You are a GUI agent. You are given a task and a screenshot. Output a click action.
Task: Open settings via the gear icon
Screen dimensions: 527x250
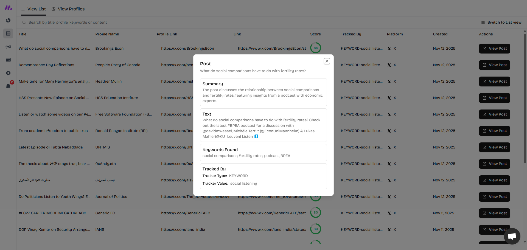pos(8,73)
